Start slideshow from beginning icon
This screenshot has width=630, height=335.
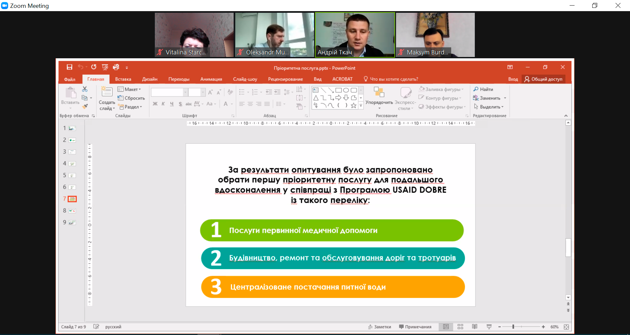(105, 67)
